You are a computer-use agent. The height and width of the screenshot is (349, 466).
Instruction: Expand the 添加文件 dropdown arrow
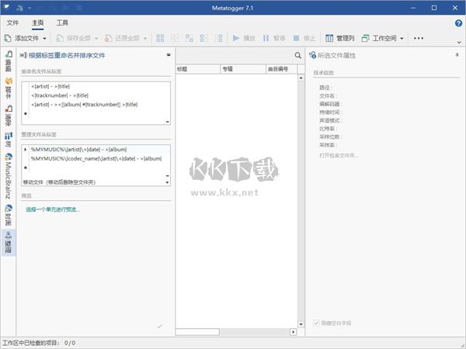pos(44,39)
